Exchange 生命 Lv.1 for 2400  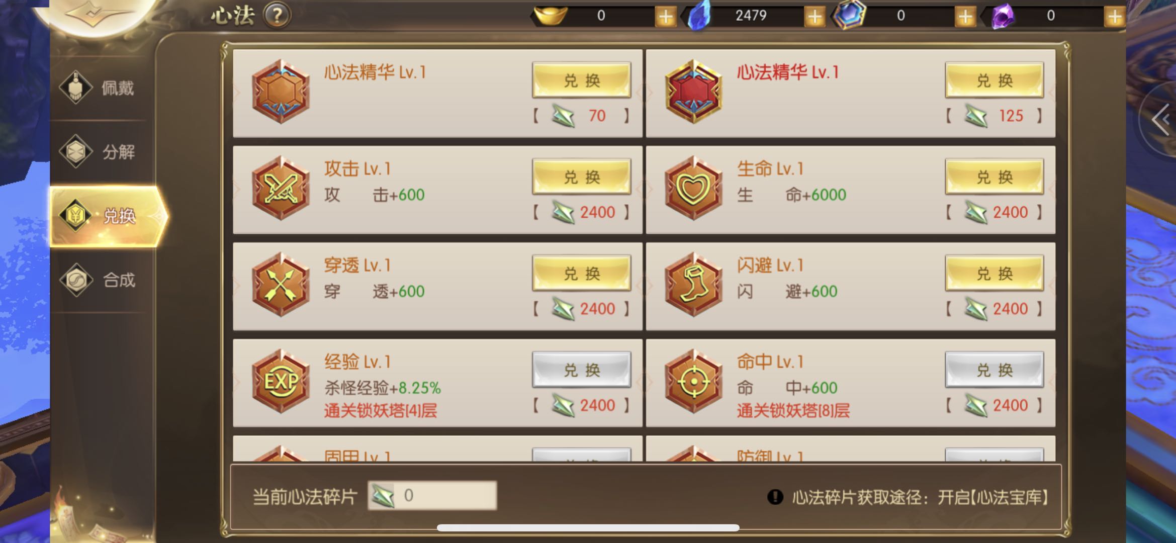[994, 177]
